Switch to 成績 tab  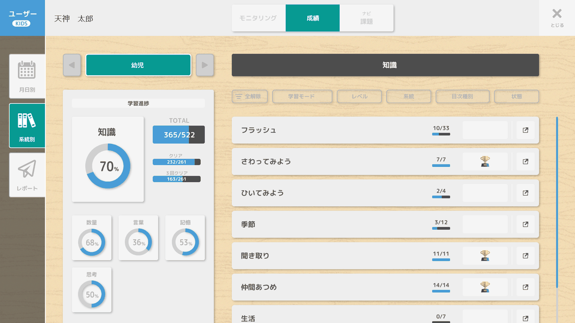[x=313, y=18]
